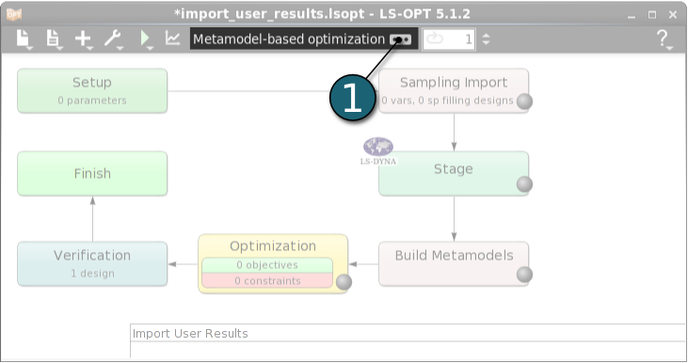688x363 pixels.
Task: Click the help question mark icon
Action: pos(663,39)
